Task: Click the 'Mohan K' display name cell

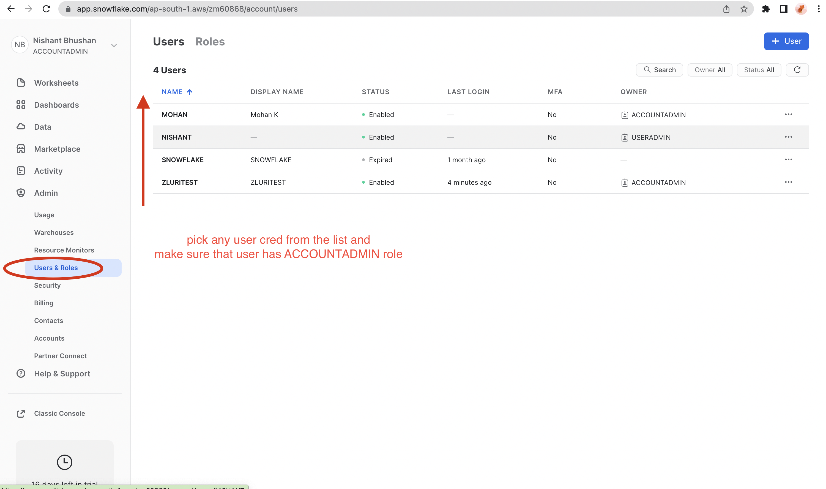Action: (264, 115)
